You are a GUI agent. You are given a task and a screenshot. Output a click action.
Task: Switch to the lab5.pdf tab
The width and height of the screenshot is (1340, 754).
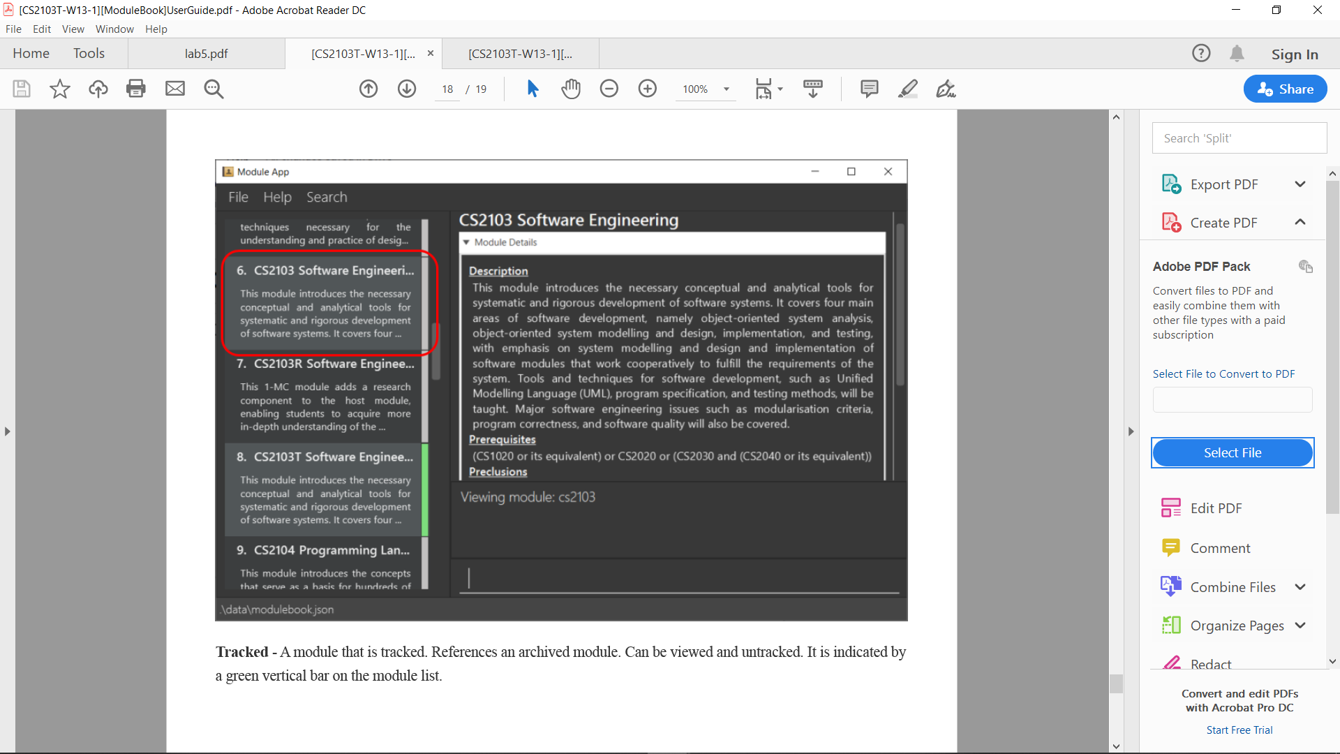tap(206, 54)
